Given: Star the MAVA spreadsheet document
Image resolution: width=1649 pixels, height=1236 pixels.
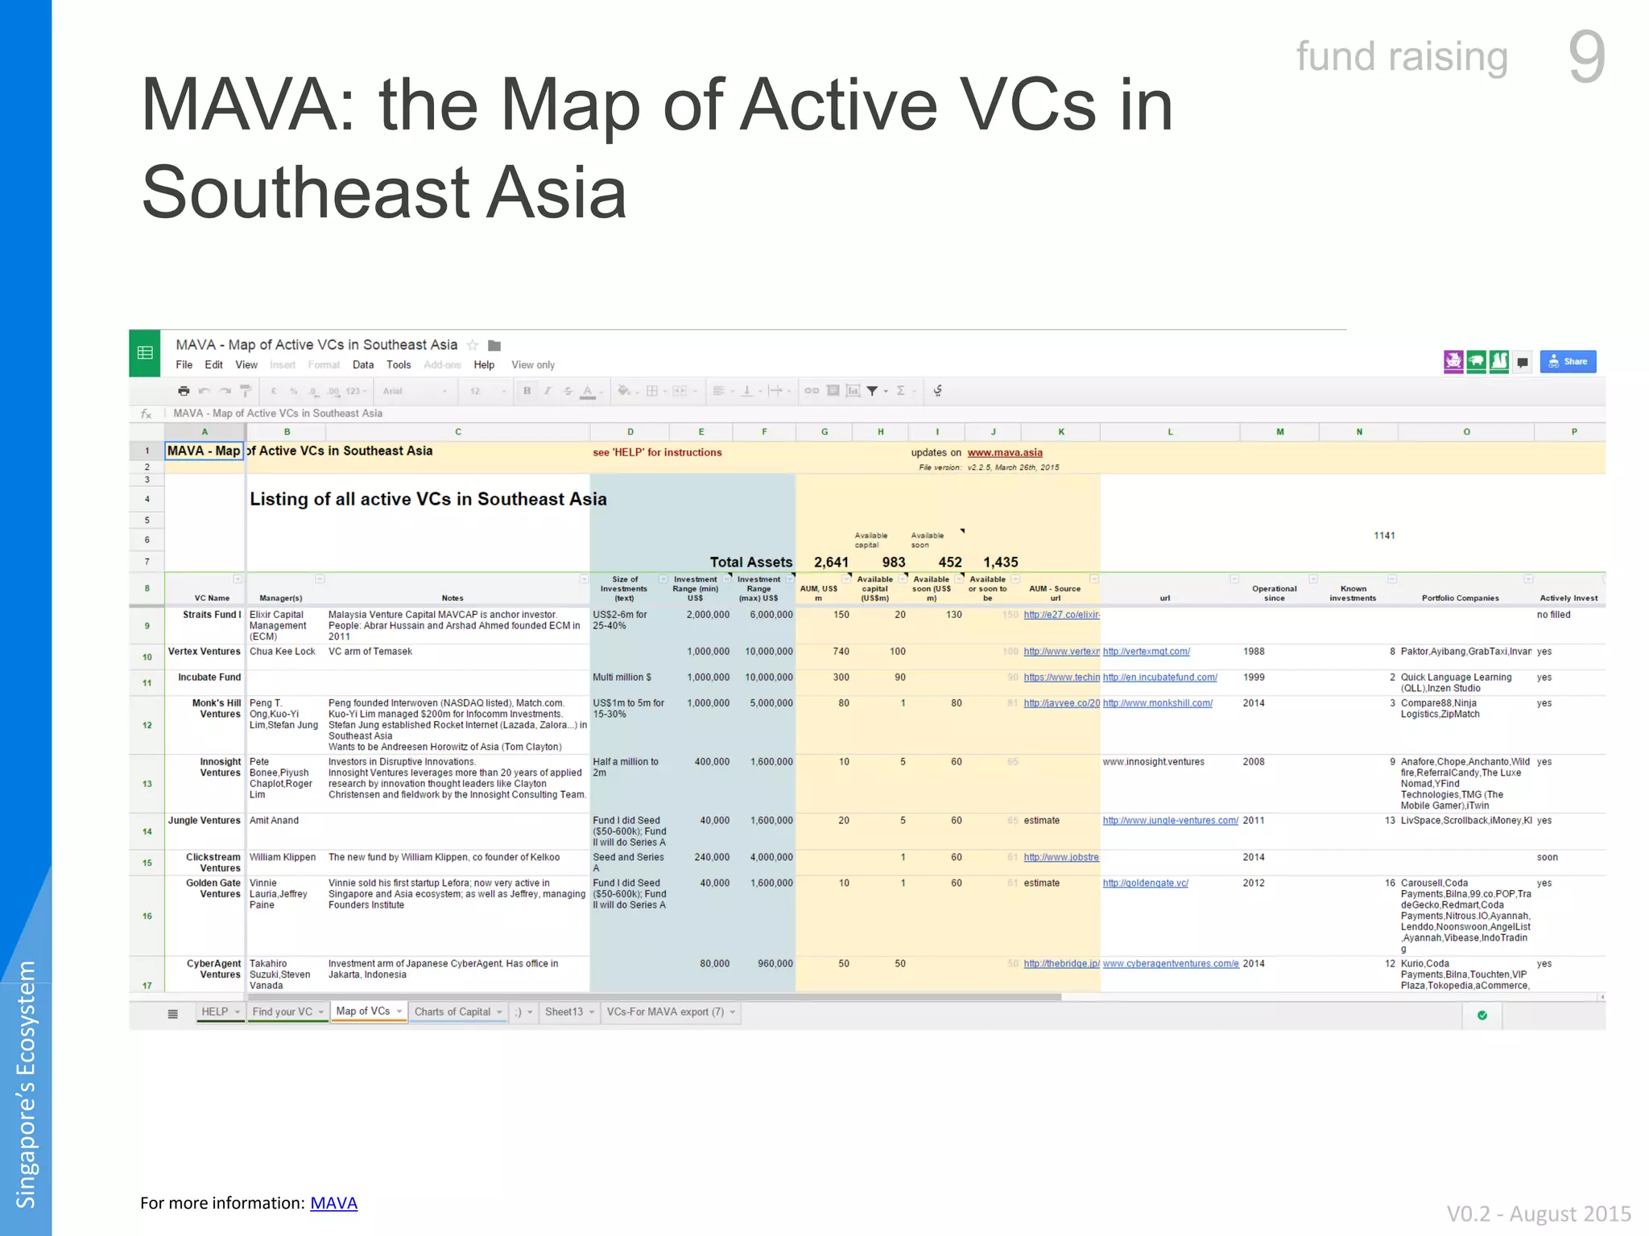Looking at the screenshot, I should [x=473, y=345].
